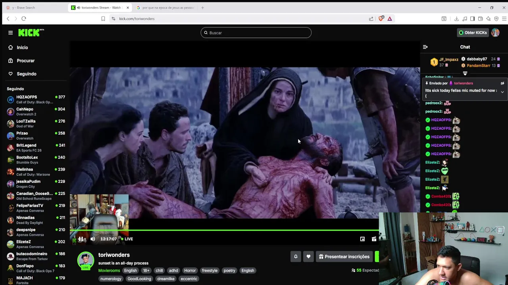Open Ninnadias channel in sidebar
Viewport: 508px width, 285px height.
click(36, 220)
